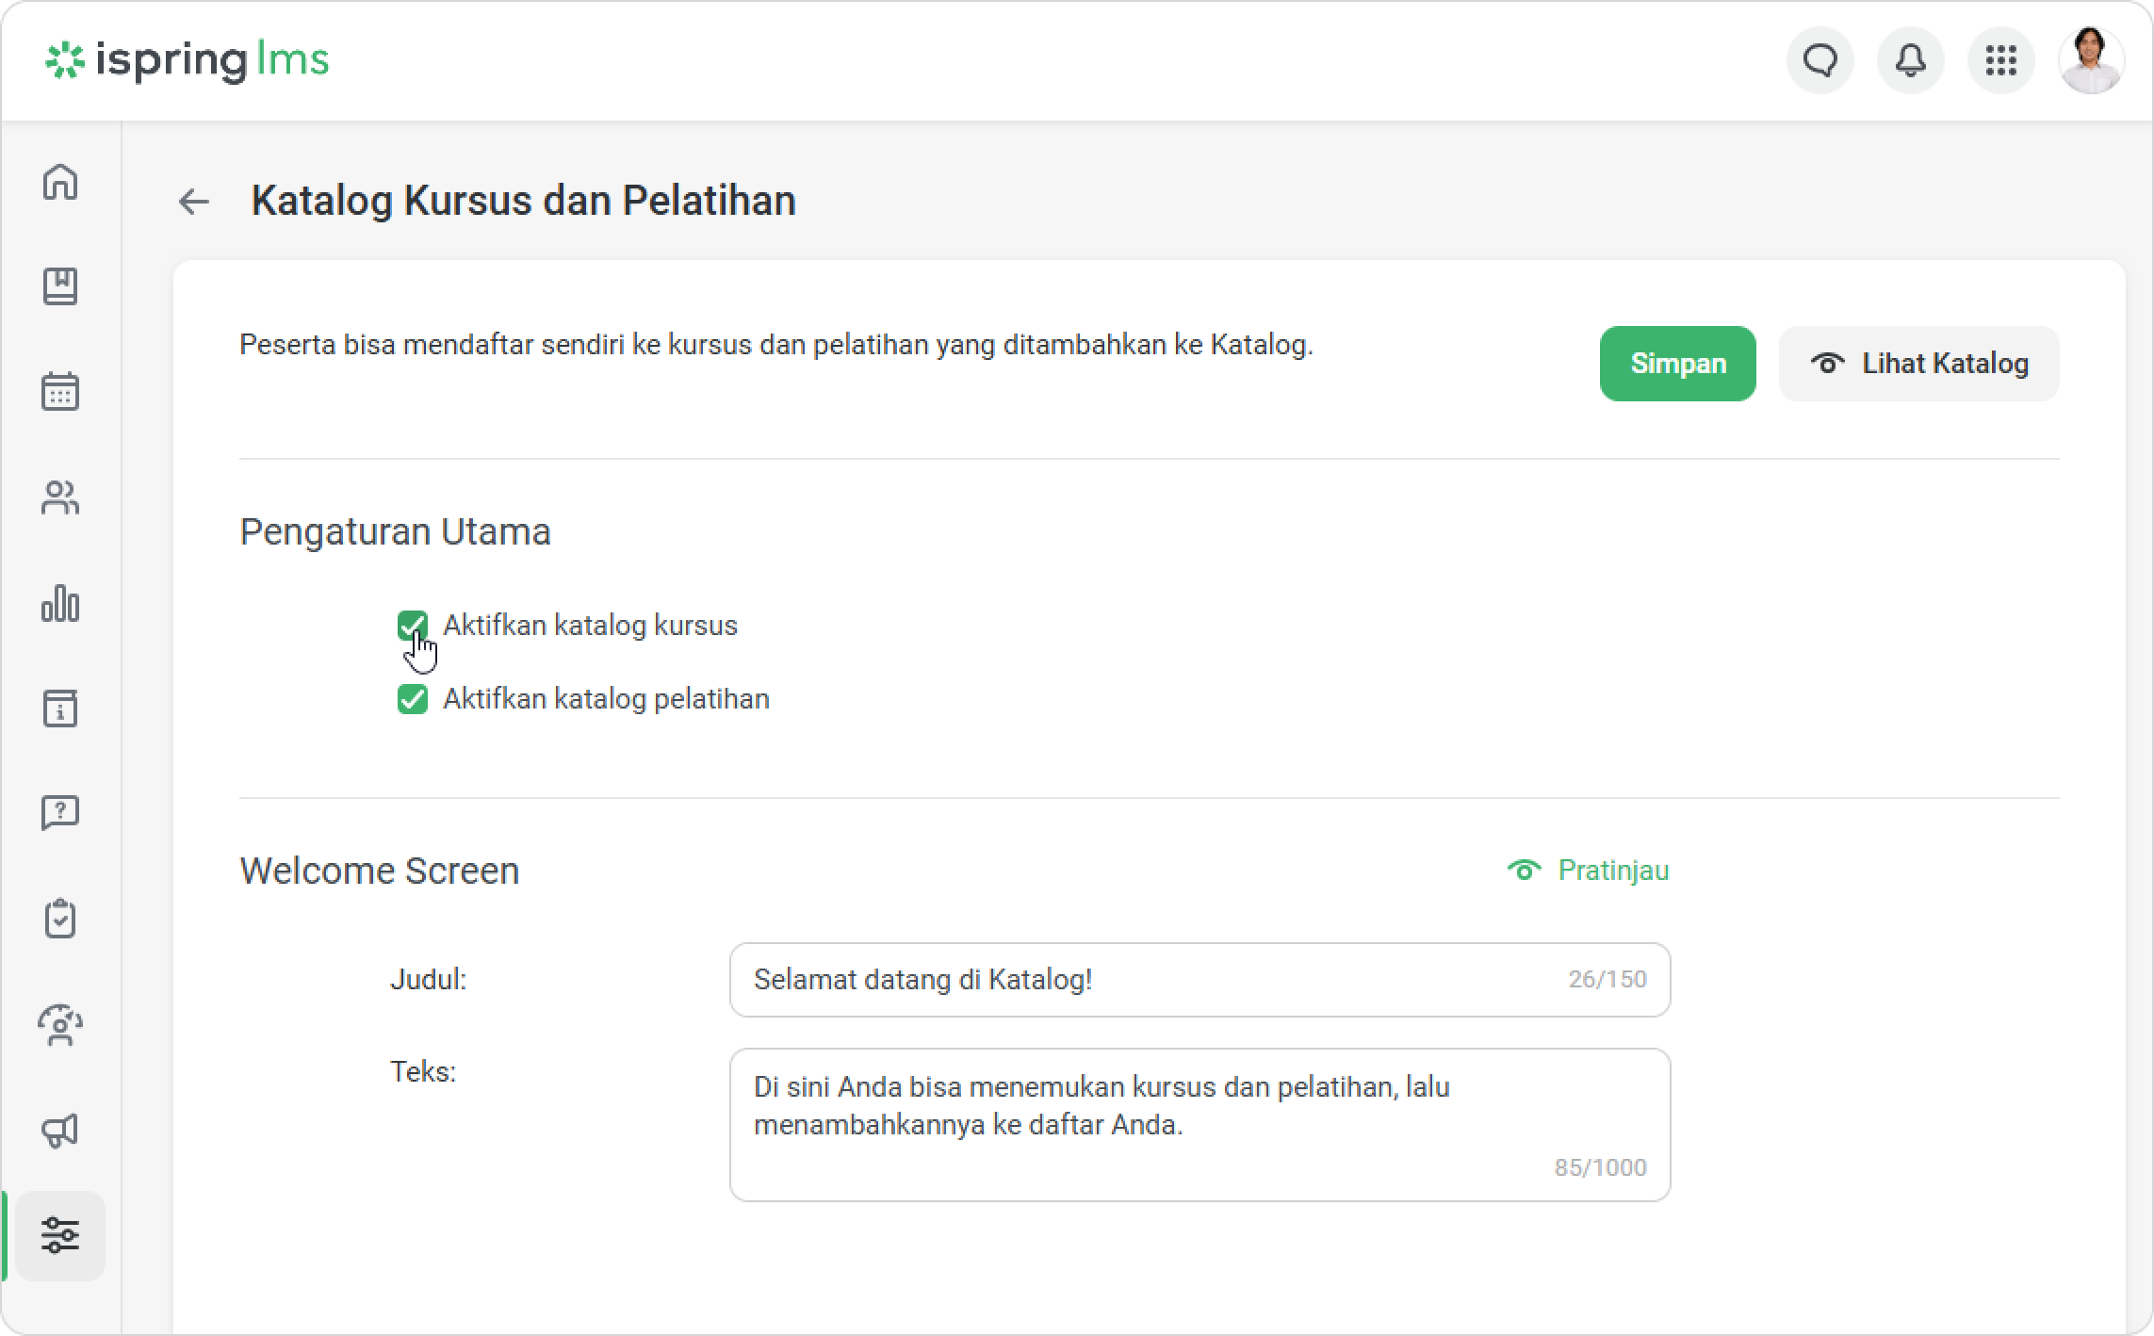2154x1336 pixels.
Task: Click inside the Teks textarea
Action: pyautogui.click(x=1199, y=1124)
